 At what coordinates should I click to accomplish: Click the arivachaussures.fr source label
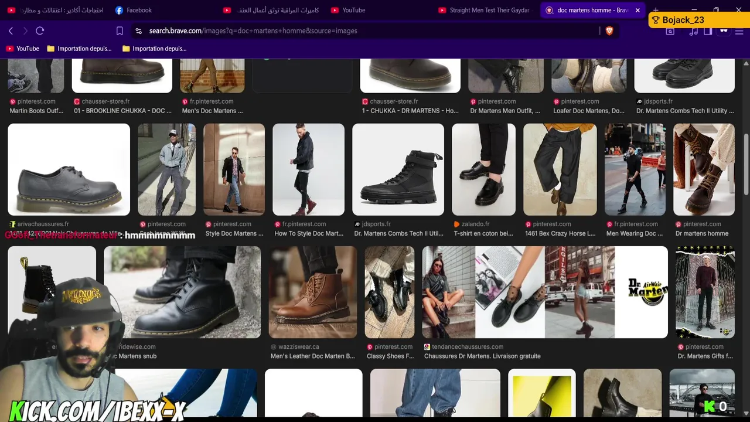(43, 224)
